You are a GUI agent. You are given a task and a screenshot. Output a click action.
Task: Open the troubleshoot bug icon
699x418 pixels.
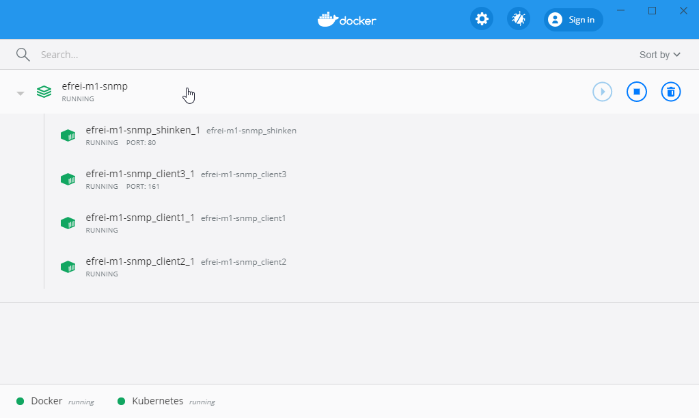pyautogui.click(x=519, y=19)
